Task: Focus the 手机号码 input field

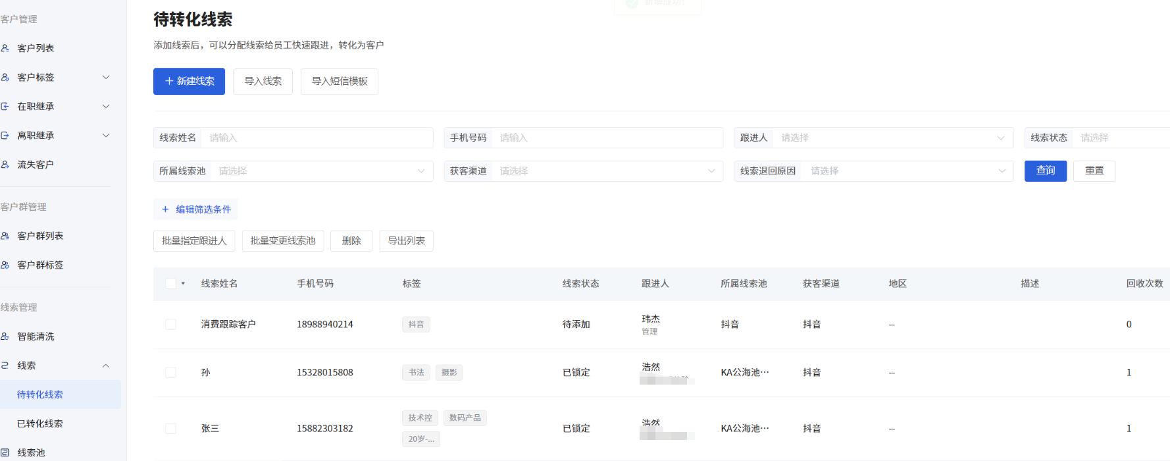Action: pyautogui.click(x=584, y=138)
